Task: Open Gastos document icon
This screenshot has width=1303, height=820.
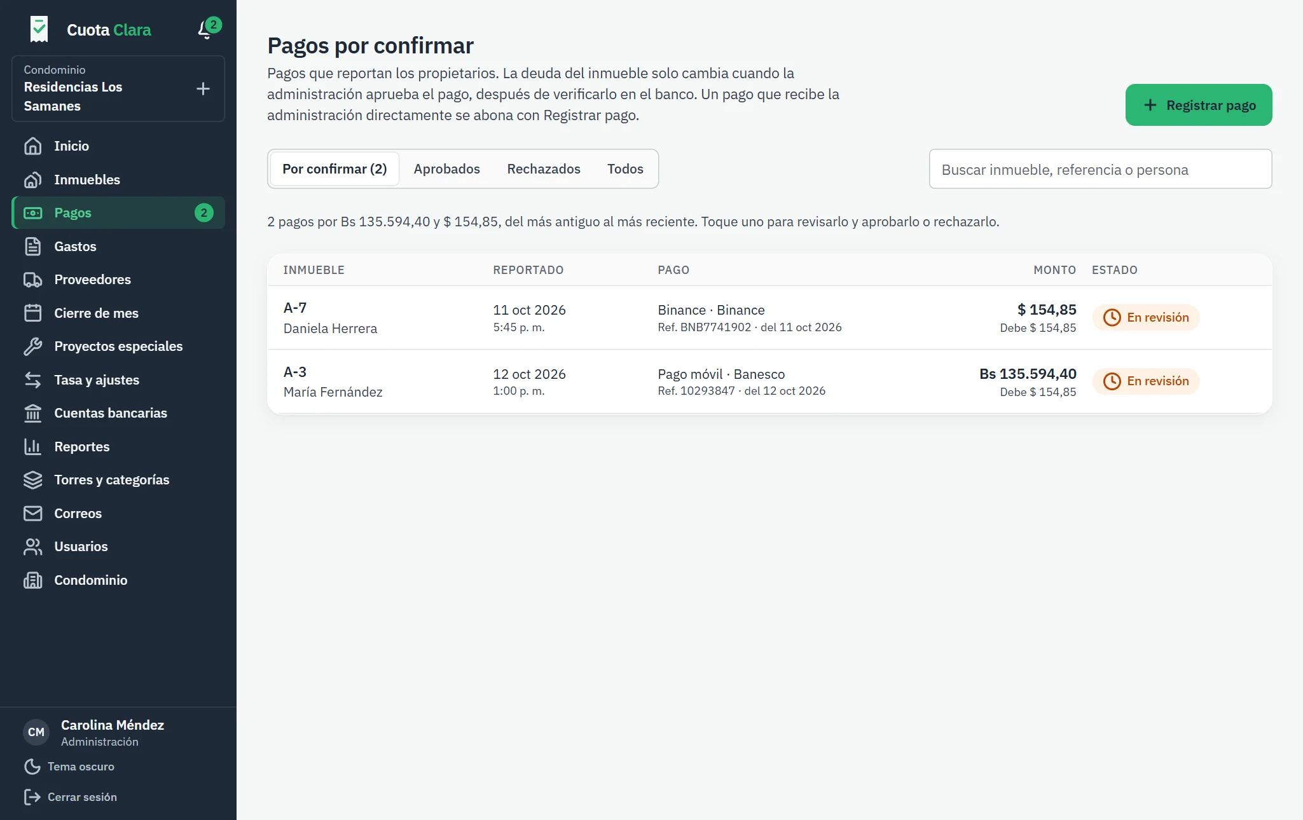Action: tap(33, 247)
